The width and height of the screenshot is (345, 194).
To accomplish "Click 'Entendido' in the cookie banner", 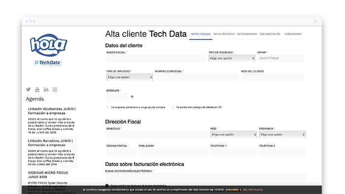I will point(232,190).
